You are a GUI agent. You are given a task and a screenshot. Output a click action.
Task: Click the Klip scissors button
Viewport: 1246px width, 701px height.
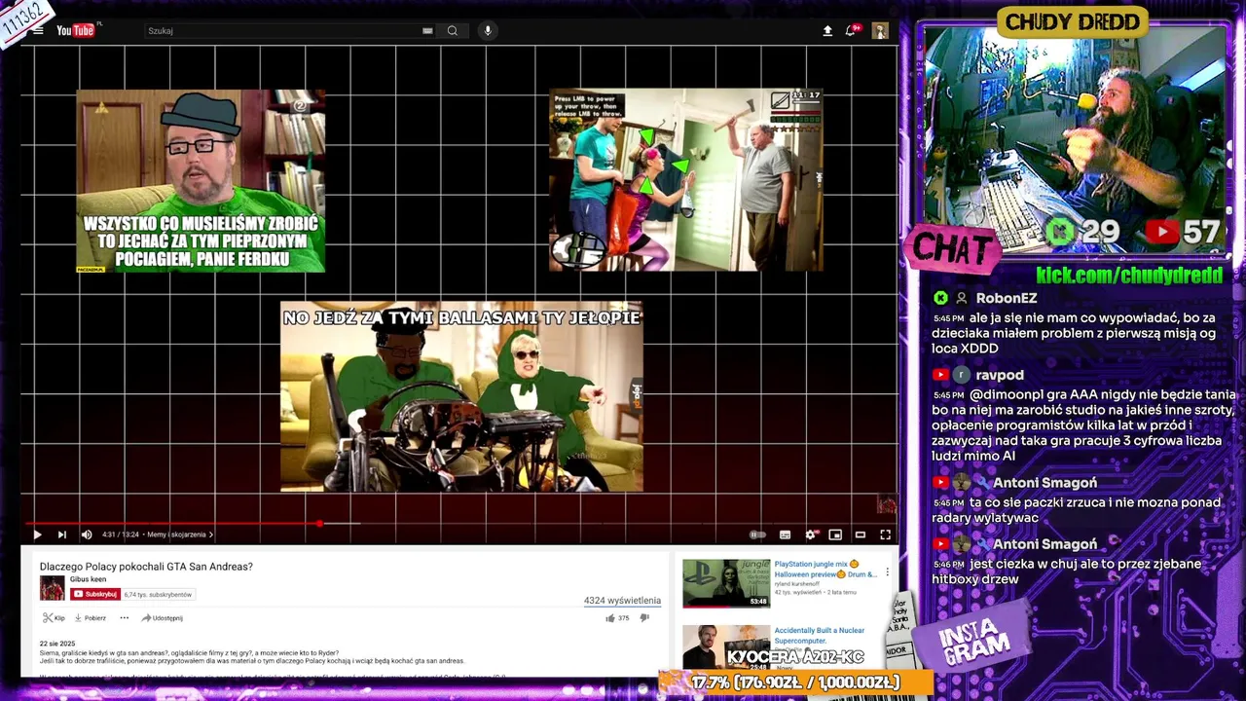(54, 618)
